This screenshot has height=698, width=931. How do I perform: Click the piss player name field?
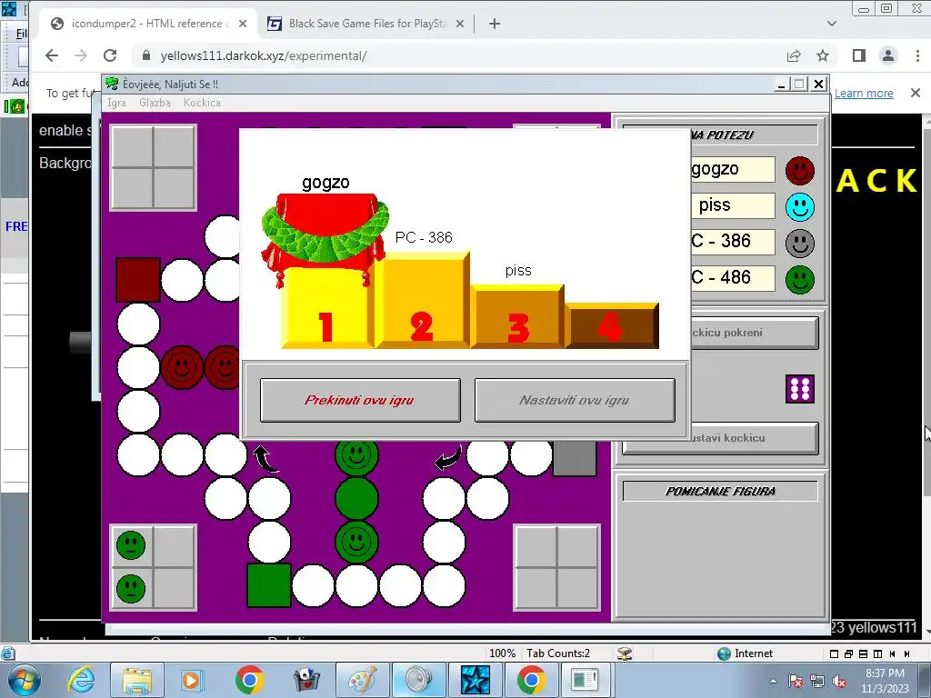[x=733, y=205]
